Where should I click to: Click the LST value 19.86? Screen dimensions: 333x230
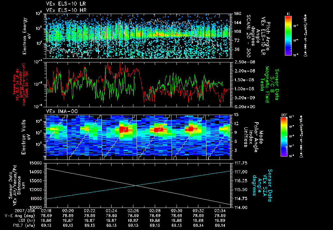pyautogui.click(x=46, y=221)
